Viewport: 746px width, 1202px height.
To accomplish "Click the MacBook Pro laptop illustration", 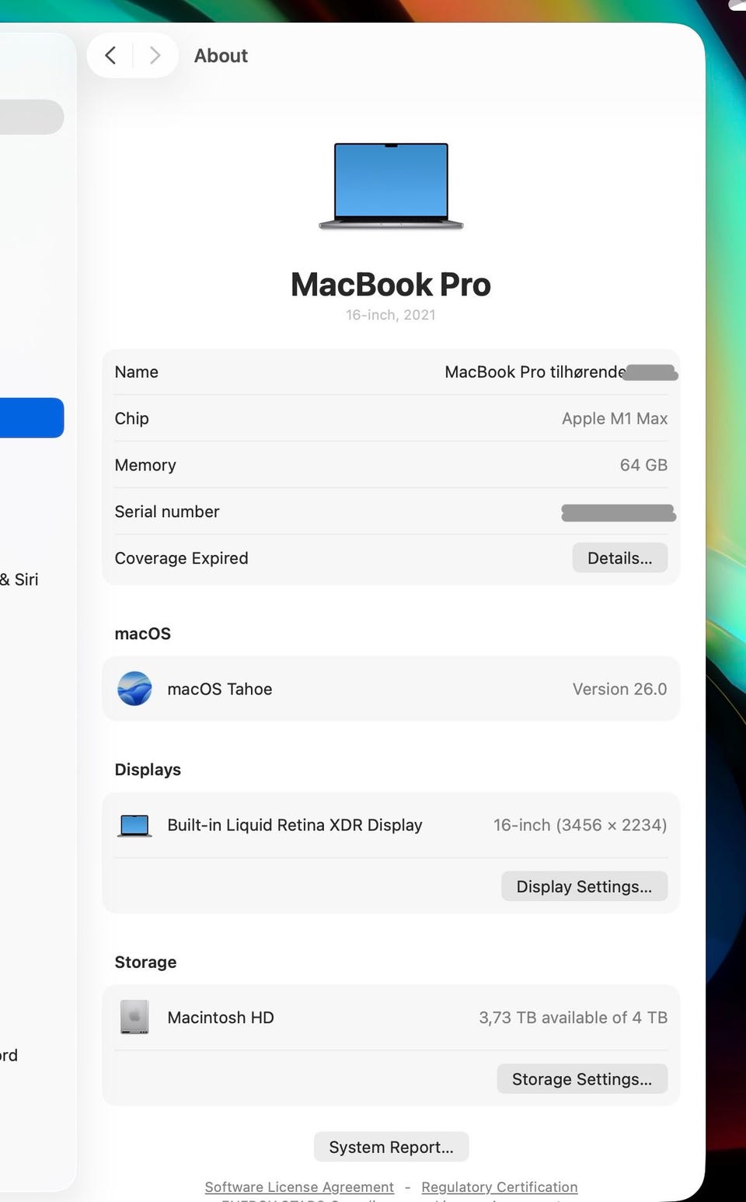I will pos(391,186).
